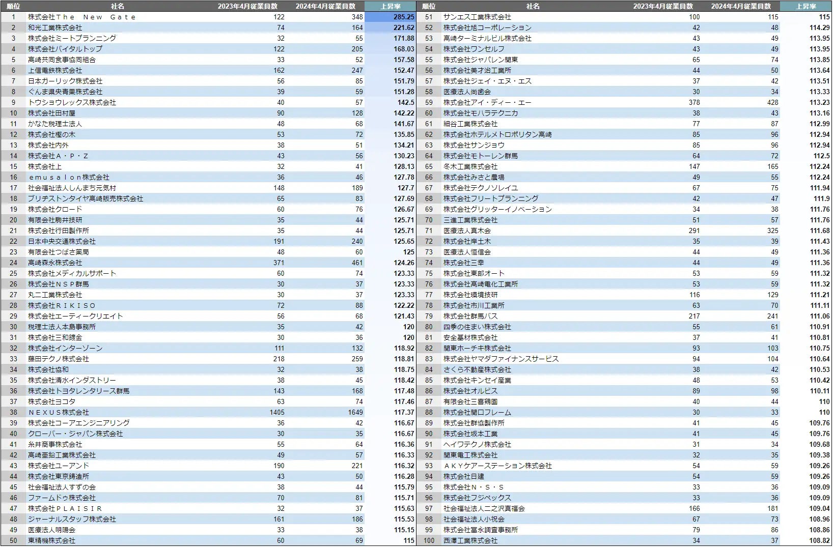Screen dimensions: 833x547
Task: Click クローバー・ジャパン株式会社
Action: click(75, 434)
